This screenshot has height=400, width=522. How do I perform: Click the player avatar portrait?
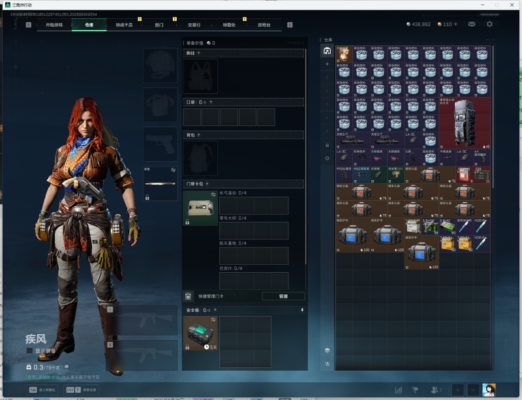point(489,390)
